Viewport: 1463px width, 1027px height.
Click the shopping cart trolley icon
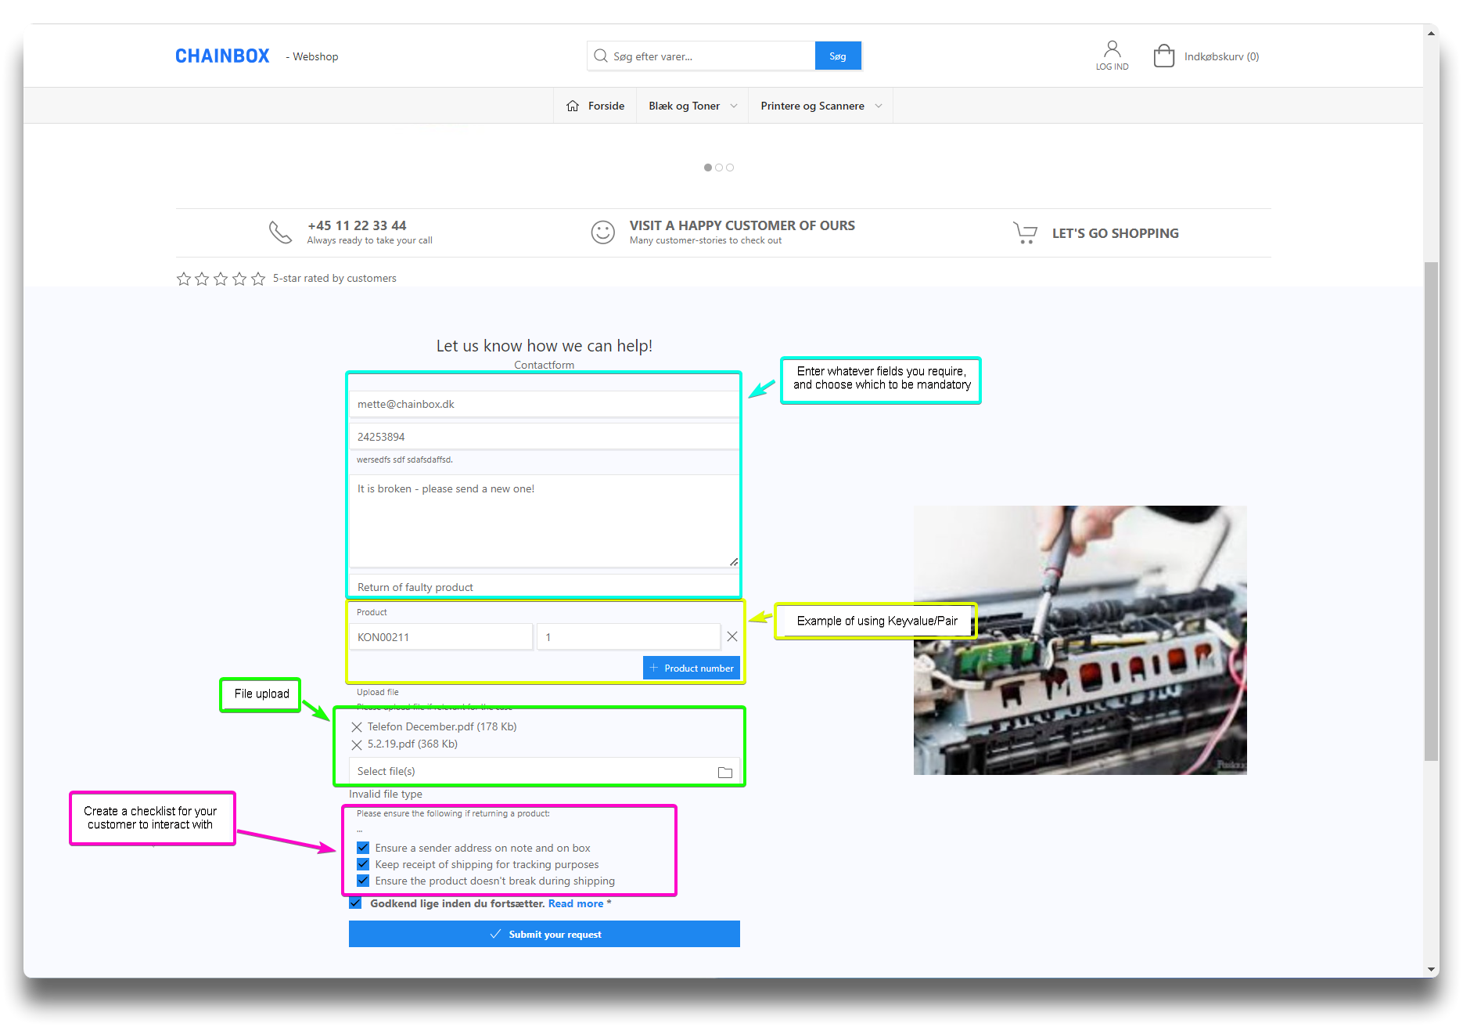click(1025, 232)
